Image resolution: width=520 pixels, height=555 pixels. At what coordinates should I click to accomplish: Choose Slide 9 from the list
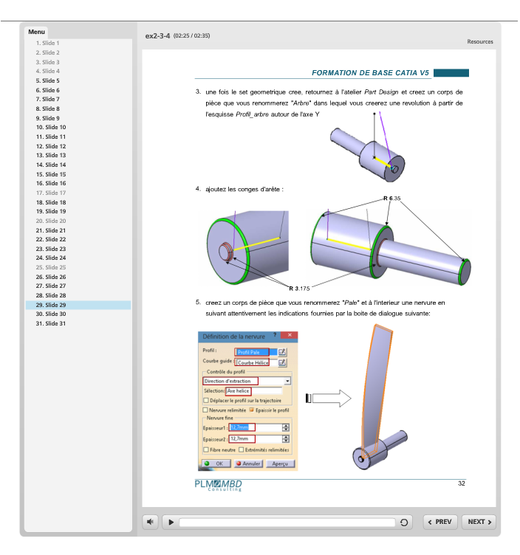point(47,118)
